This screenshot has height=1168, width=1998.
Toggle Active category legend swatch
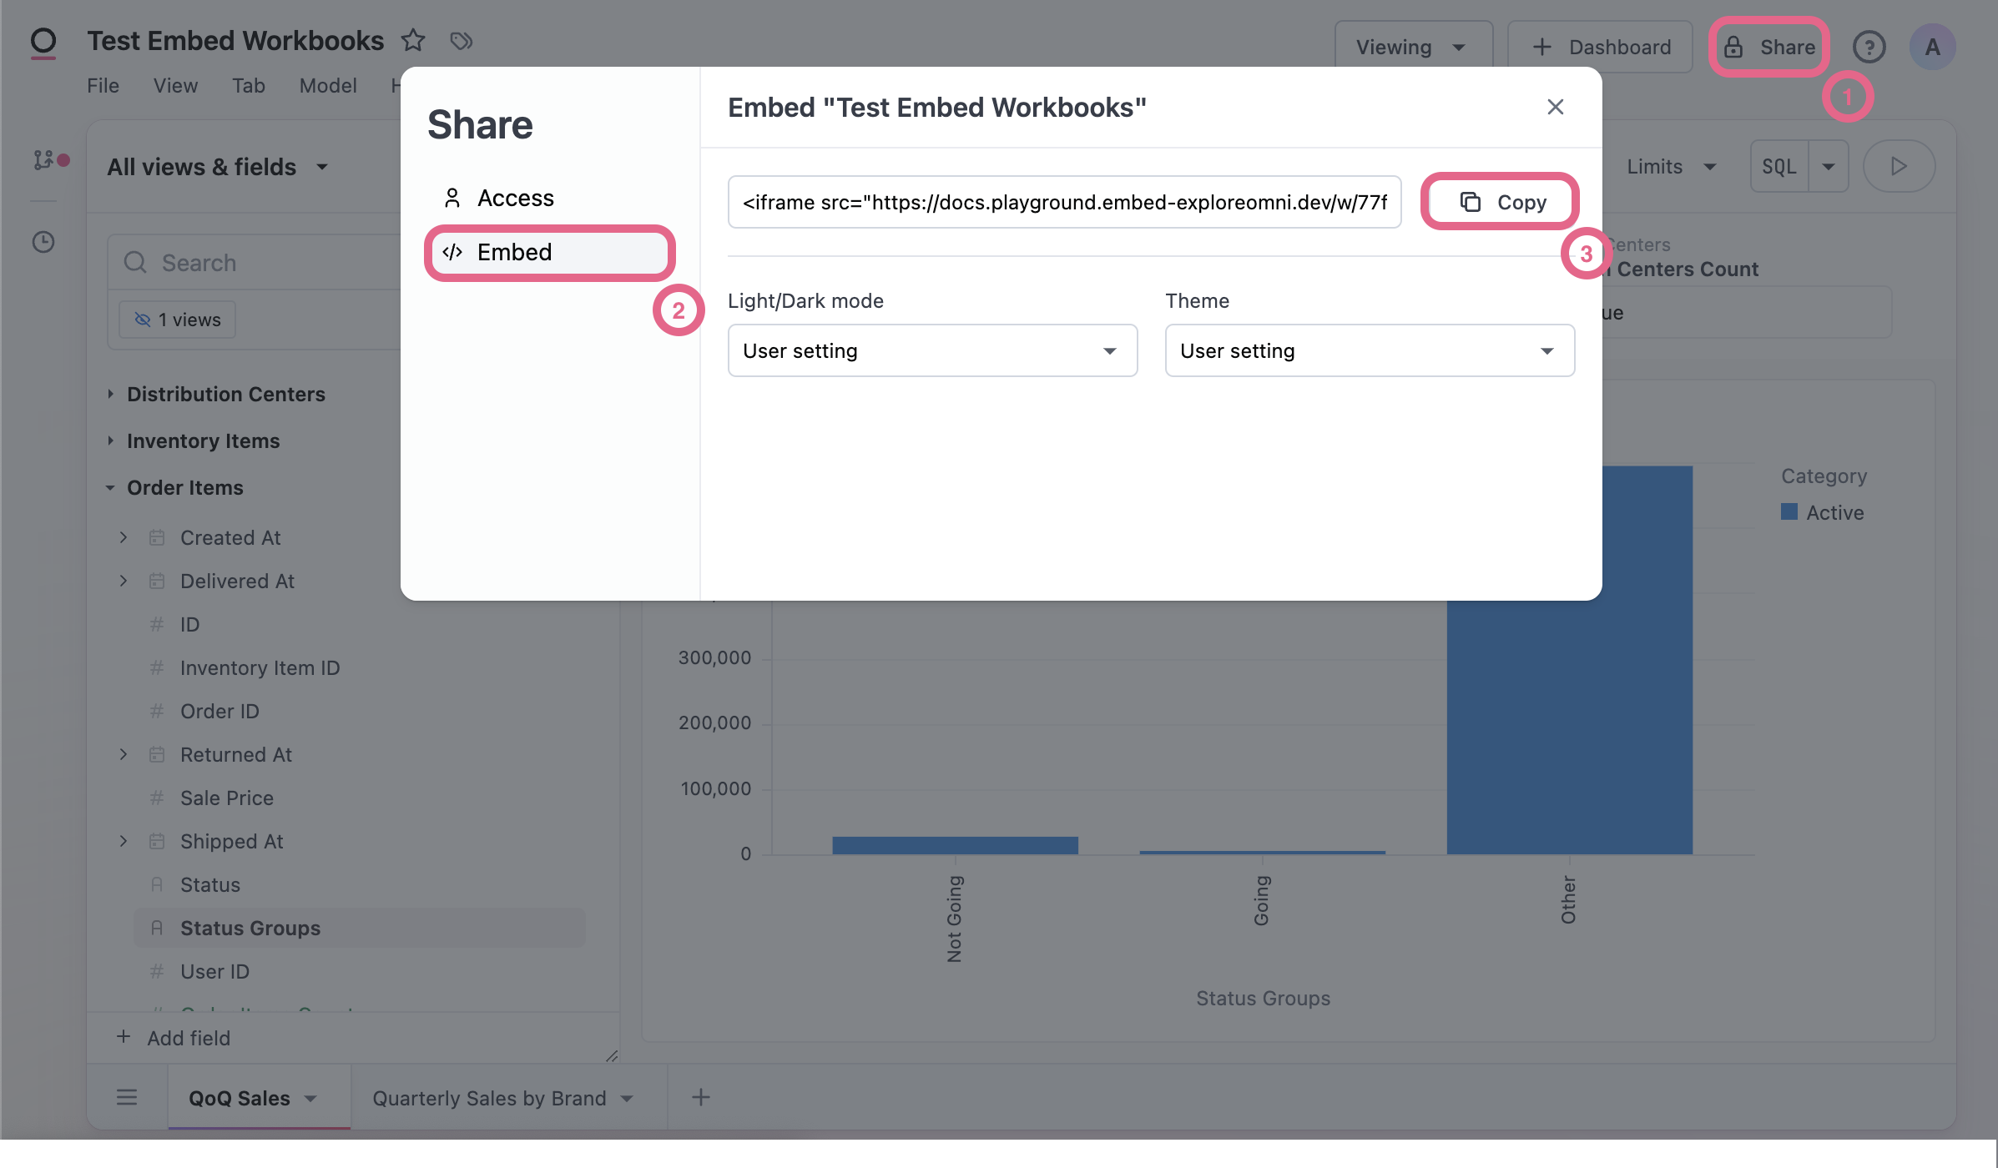[1789, 511]
